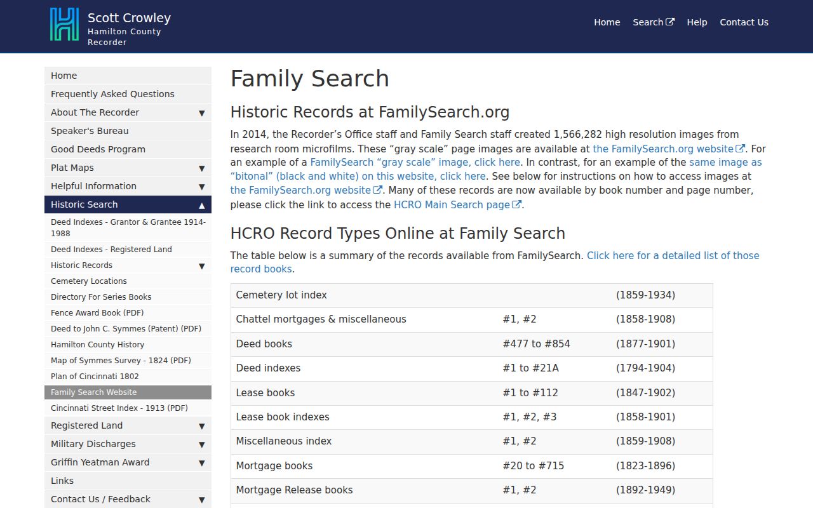Image resolution: width=813 pixels, height=508 pixels.
Task: Expand the Historic Records submenu arrow
Action: (201, 266)
